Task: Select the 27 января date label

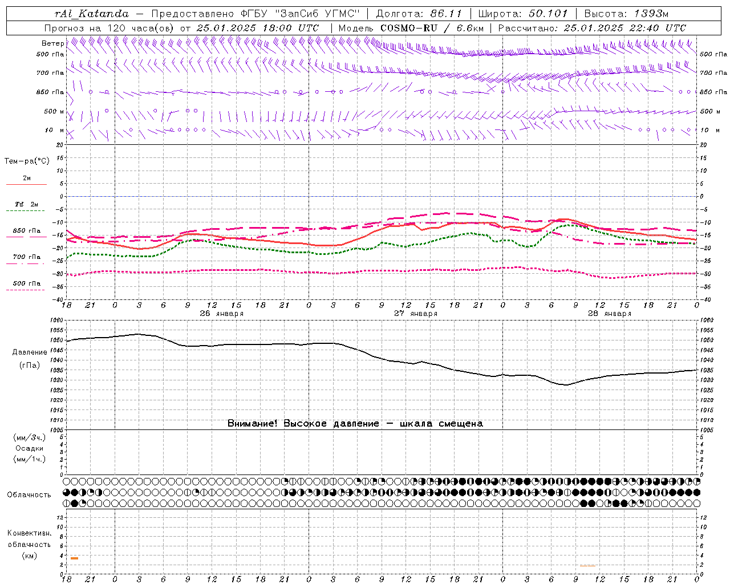Action: [x=416, y=314]
